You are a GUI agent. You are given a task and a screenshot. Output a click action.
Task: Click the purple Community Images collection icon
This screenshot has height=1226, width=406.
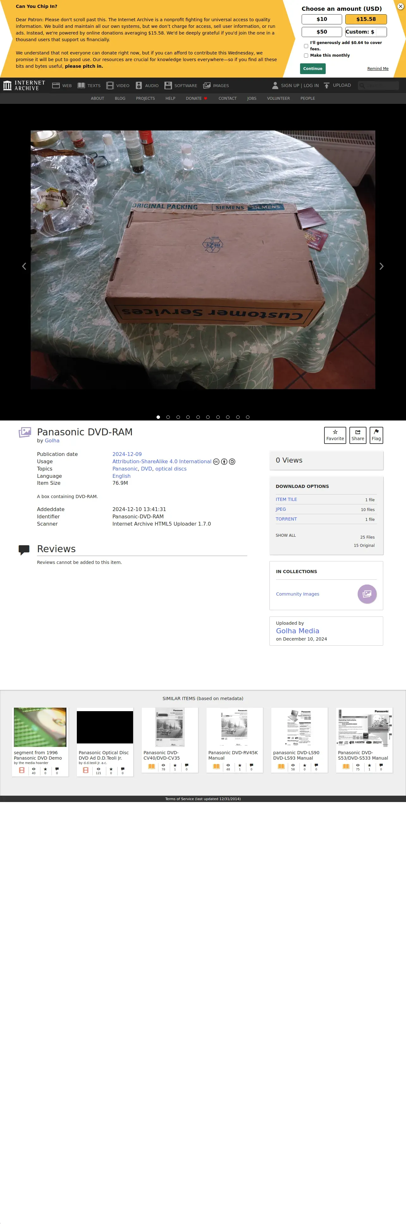(x=367, y=594)
